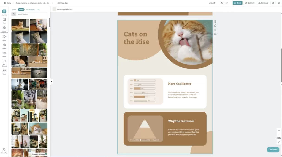
Task: Open the Maps panel
Action: click(4, 54)
